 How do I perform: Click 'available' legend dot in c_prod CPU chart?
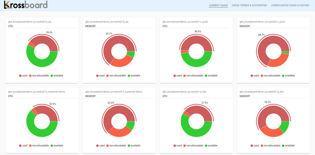point(206,76)
